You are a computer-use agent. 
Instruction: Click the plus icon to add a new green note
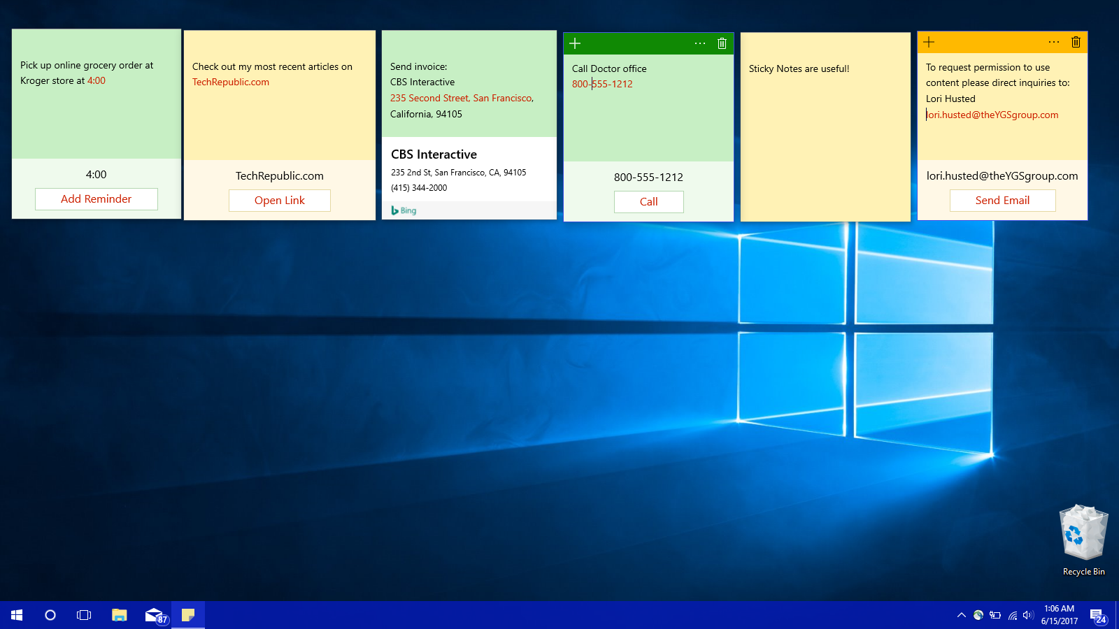coord(573,43)
